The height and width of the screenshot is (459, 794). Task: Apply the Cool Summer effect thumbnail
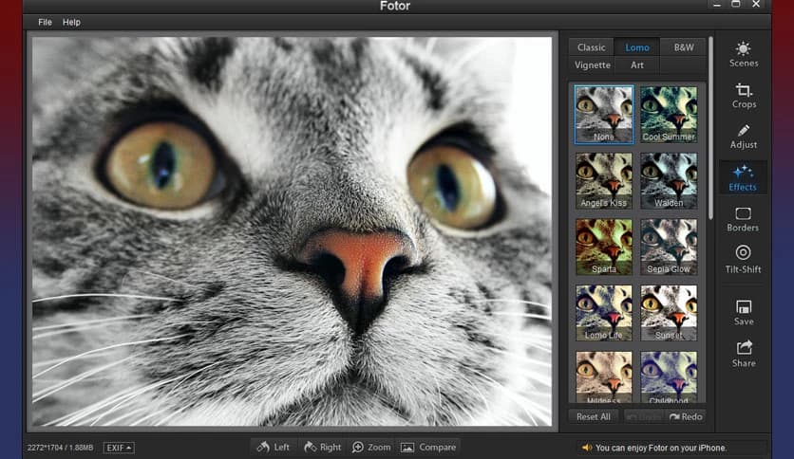(x=669, y=114)
